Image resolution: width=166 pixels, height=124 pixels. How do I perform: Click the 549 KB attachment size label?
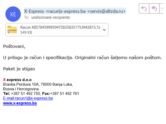point(26,32)
